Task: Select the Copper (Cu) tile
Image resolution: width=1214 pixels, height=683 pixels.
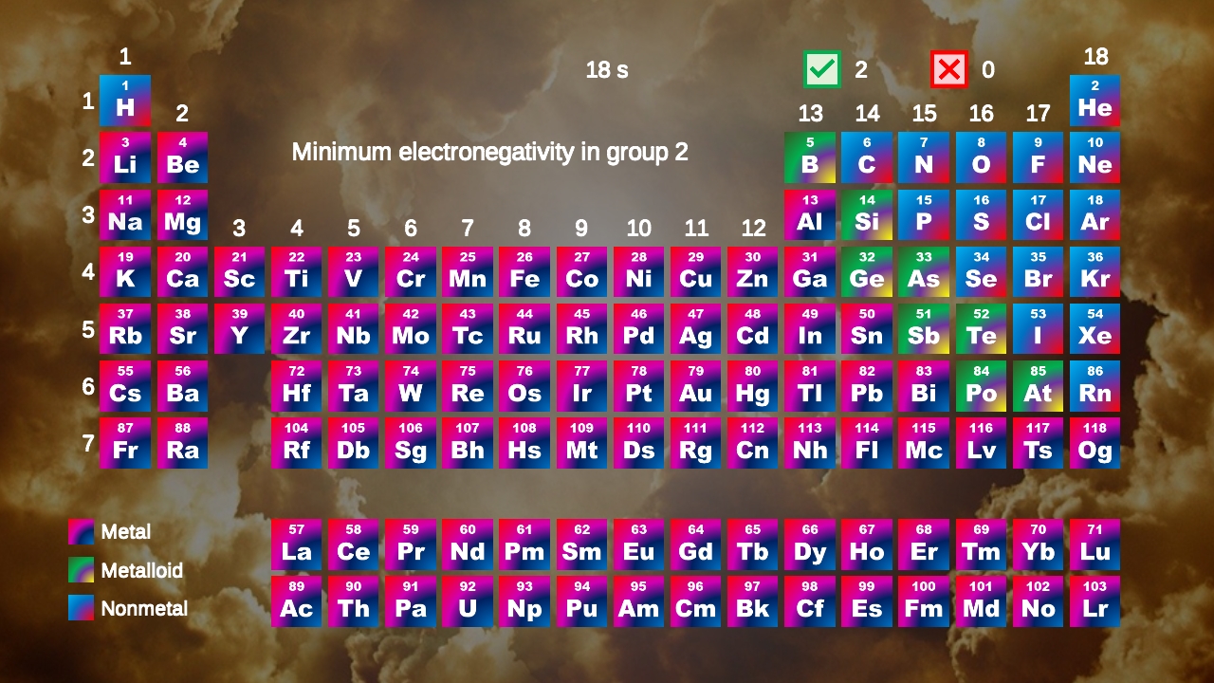Action: coord(696,272)
